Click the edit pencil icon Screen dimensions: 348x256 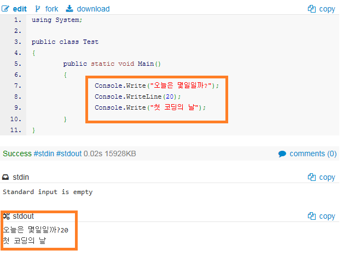coord(5,9)
